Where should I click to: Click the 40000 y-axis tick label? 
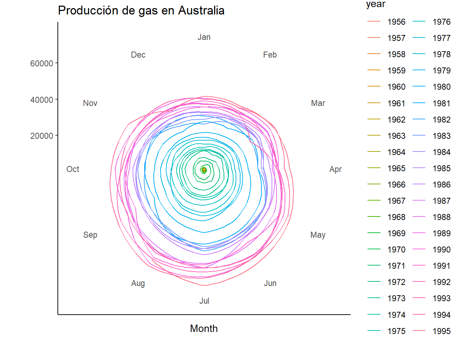[x=42, y=100]
